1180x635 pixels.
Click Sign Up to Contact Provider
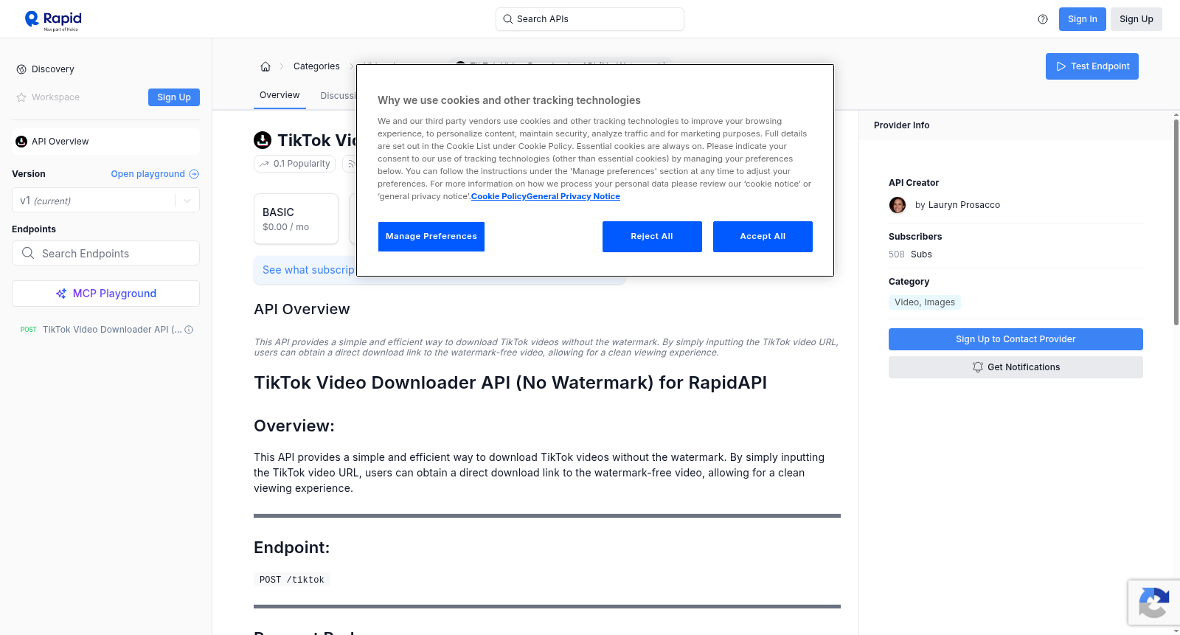(1016, 339)
